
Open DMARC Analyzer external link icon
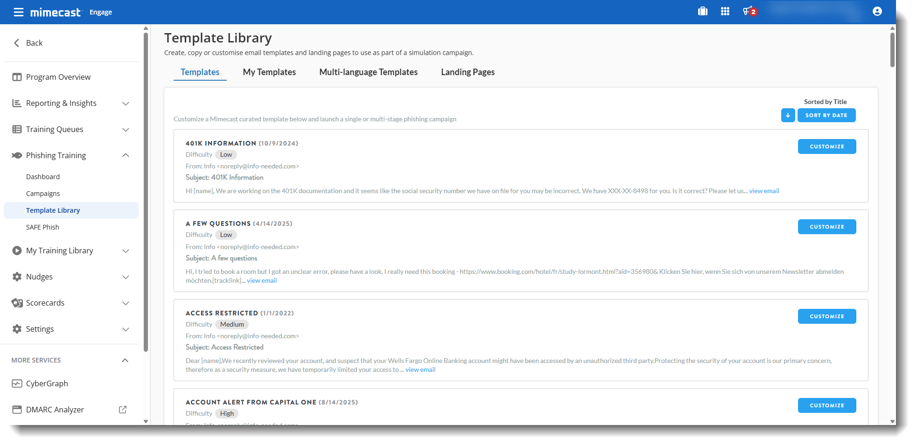pyautogui.click(x=123, y=410)
